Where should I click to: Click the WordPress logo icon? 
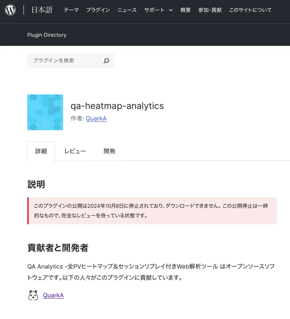tap(10, 10)
